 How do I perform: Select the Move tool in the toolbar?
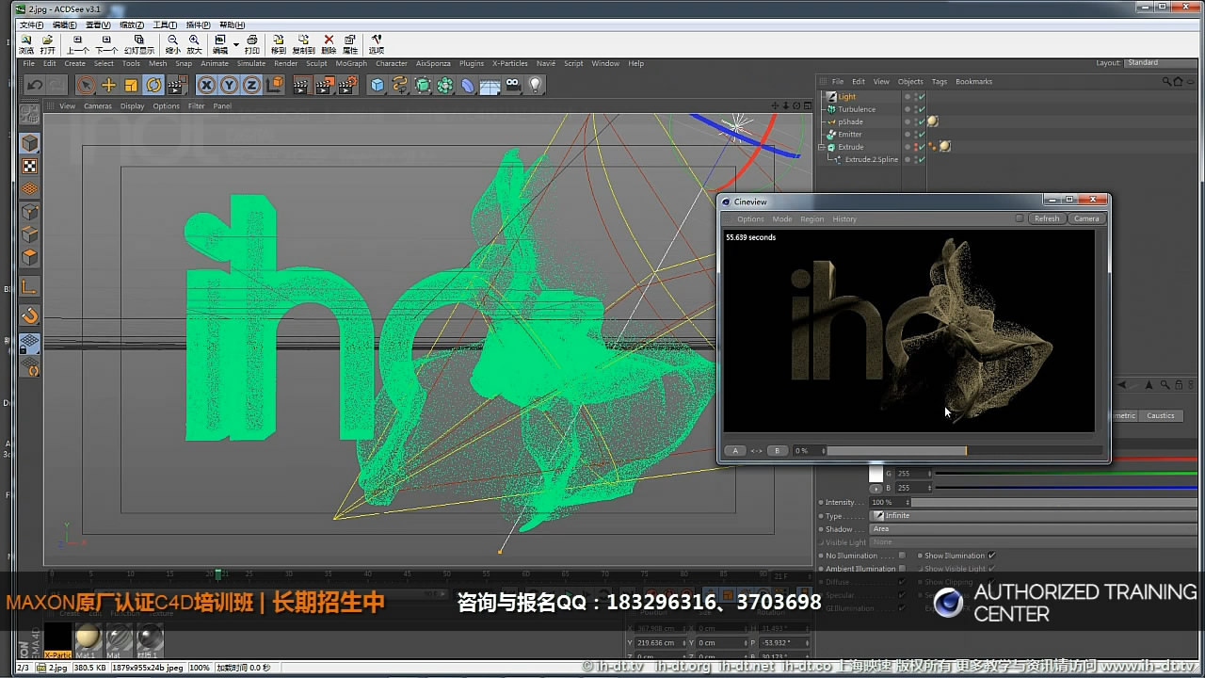(x=110, y=85)
